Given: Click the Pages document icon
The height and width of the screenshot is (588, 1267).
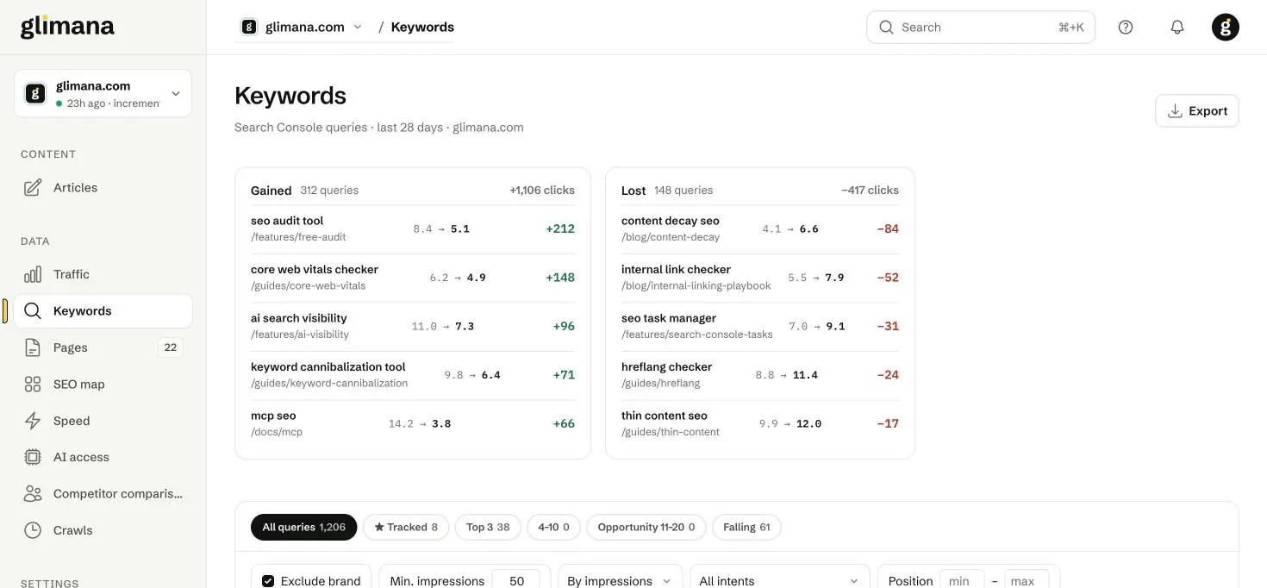Looking at the screenshot, I should coord(33,347).
